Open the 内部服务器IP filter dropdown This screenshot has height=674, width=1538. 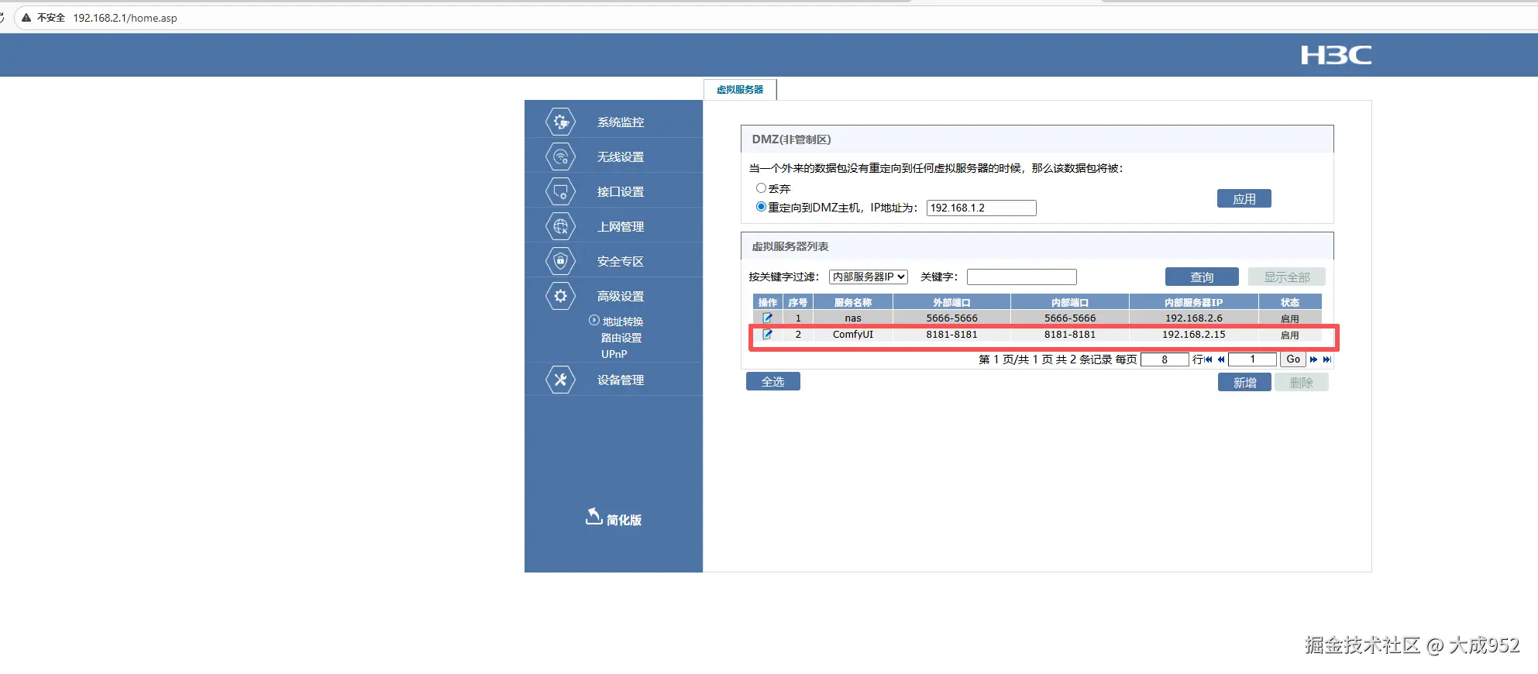[868, 277]
